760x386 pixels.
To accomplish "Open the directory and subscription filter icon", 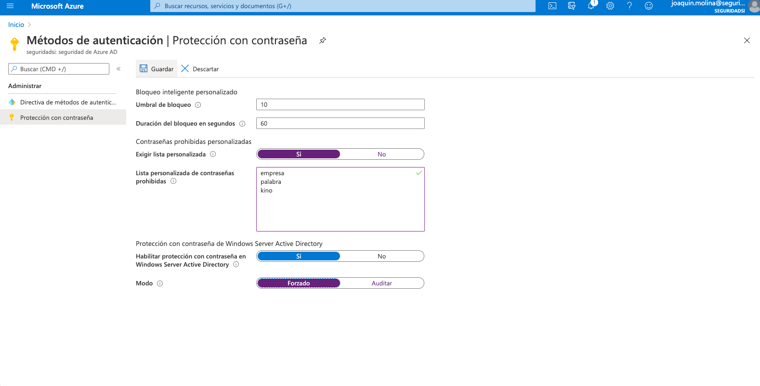I will point(572,6).
